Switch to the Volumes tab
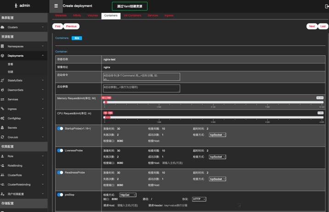329x212 pixels. click(92, 16)
